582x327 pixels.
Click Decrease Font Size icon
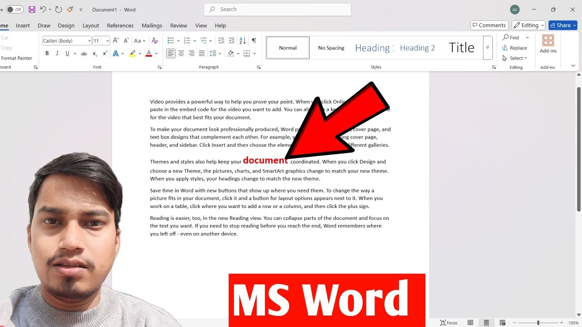pos(126,41)
